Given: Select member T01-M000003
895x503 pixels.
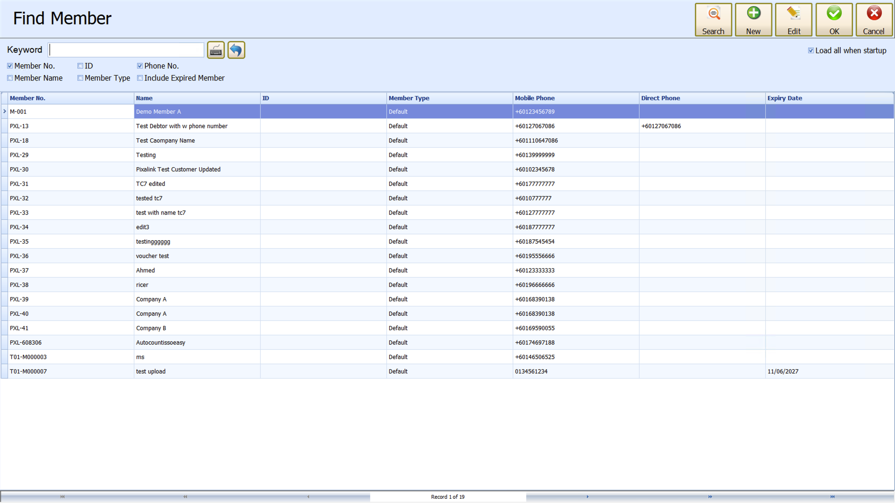Looking at the screenshot, I should coord(28,357).
